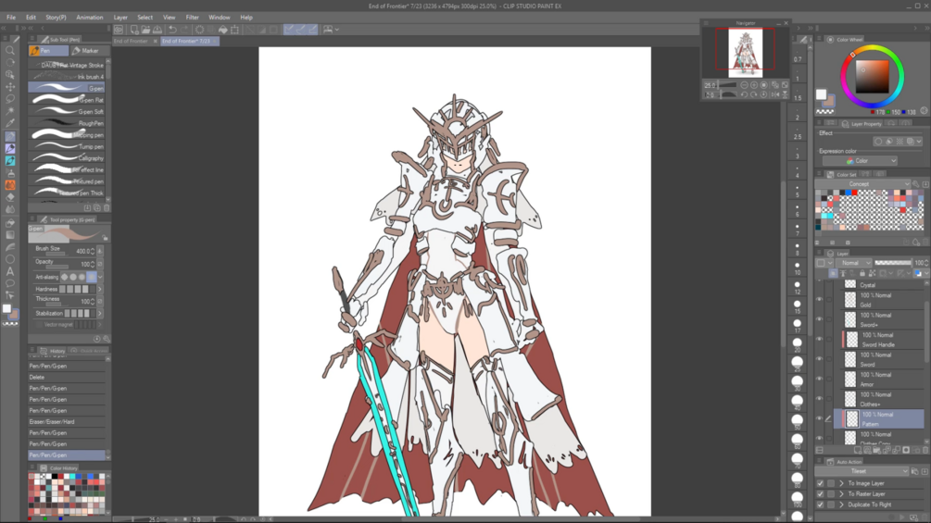The width and height of the screenshot is (931, 523).
Task: Select the Sword layer thumbnail
Action: pos(850,359)
